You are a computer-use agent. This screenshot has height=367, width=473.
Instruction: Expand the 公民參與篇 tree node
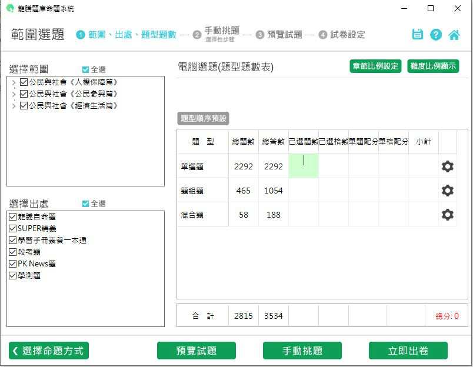point(14,94)
